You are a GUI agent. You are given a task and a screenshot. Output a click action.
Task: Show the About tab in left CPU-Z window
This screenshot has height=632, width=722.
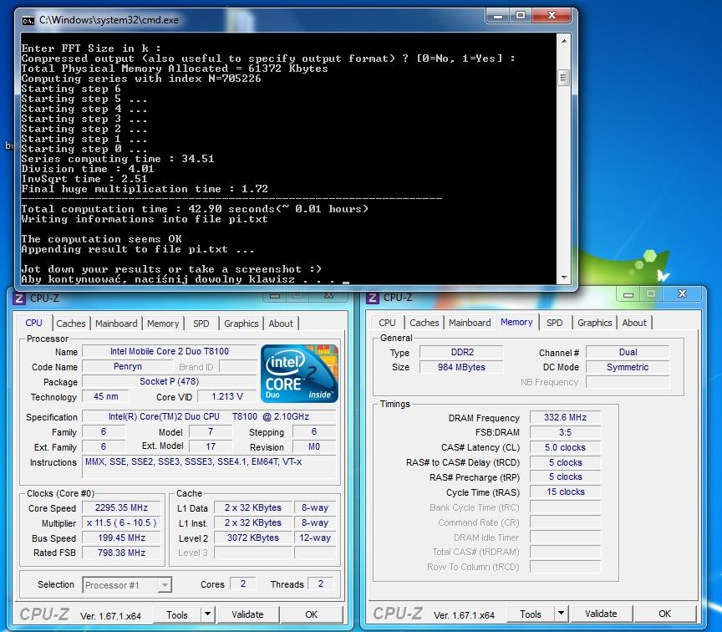coord(281,324)
